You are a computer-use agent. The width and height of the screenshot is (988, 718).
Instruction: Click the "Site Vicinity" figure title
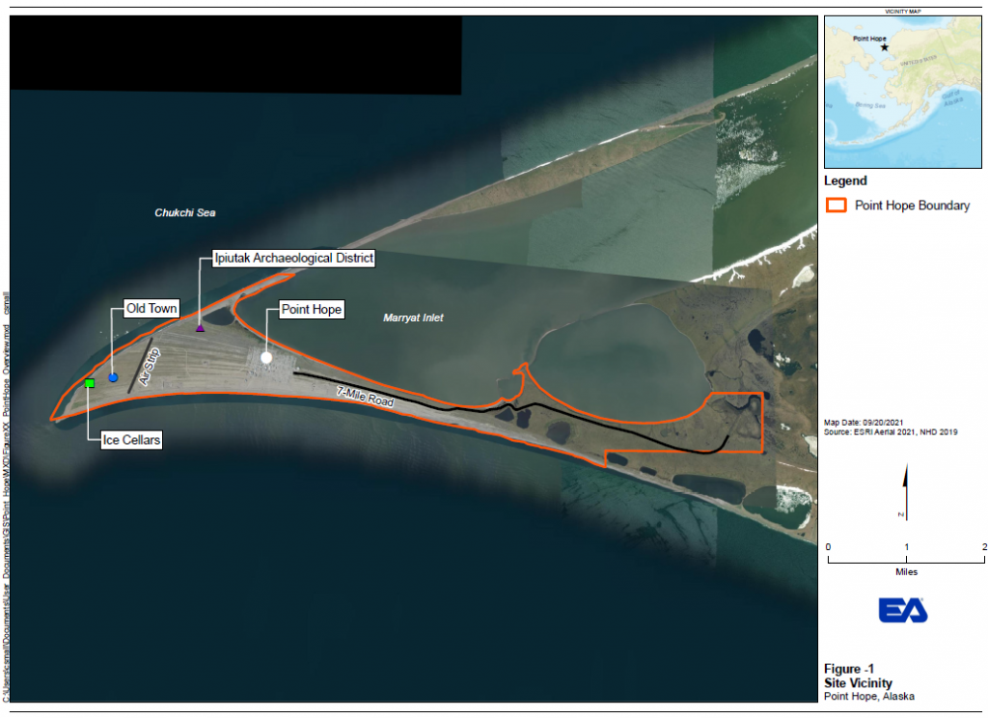click(858, 682)
